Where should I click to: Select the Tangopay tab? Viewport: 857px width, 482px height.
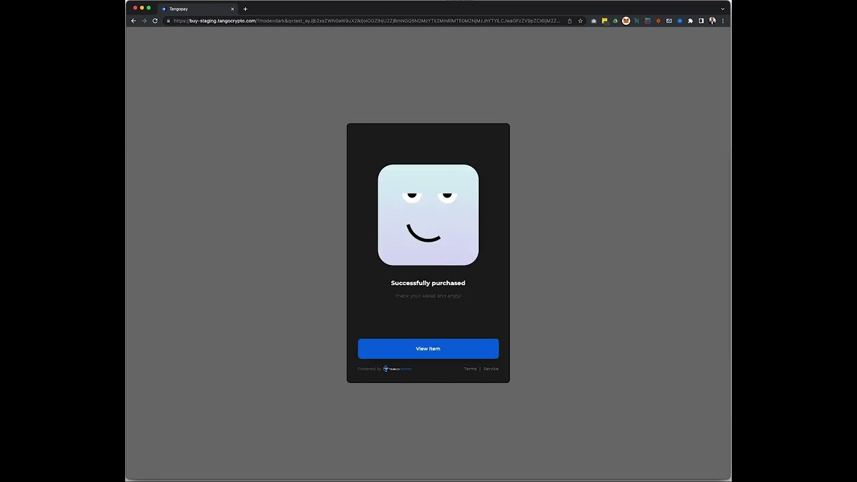click(x=198, y=9)
